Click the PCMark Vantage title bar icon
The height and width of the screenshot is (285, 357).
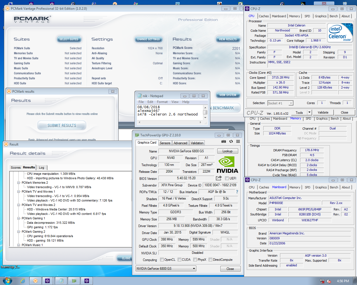(8, 9)
